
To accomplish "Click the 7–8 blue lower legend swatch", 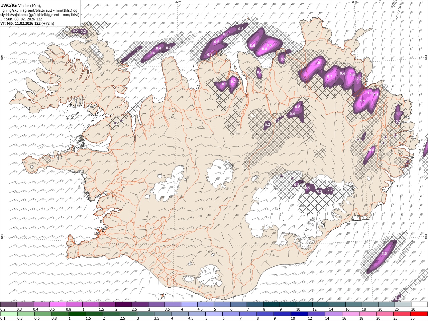I will 248,314.
